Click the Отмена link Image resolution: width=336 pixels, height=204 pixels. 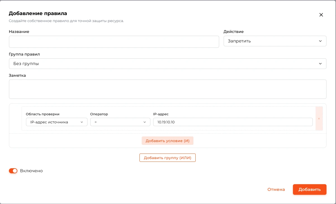tap(276, 189)
